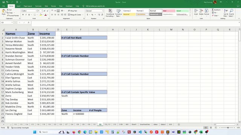Open the File tab
The width and height of the screenshot is (241, 135).
click(x=3, y=6)
